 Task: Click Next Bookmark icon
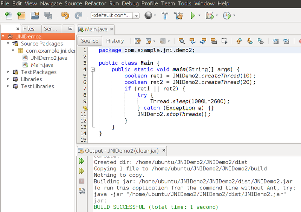250,41
